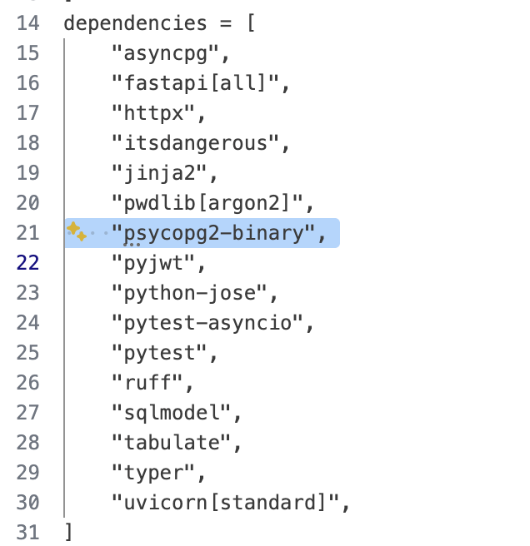Click on "itsdangerous" dependency entry
Viewport: 530px width, 546px height.
(x=199, y=142)
